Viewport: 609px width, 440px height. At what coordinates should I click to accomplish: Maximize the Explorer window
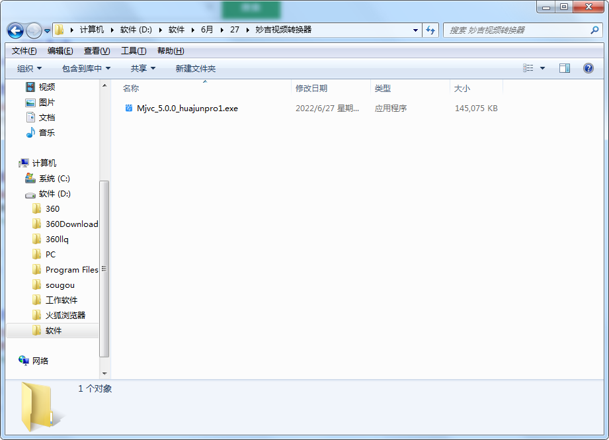(564, 7)
